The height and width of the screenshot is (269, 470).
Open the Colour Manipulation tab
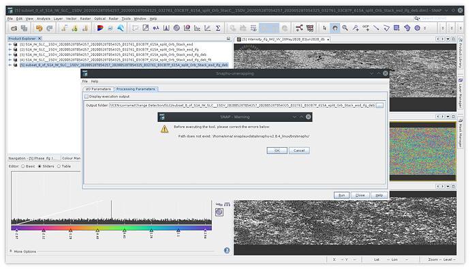[x=71, y=158]
